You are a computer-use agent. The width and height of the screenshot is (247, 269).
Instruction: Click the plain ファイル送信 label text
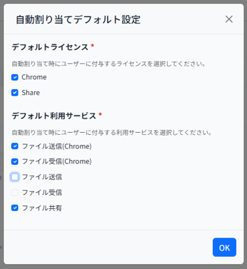[x=42, y=177]
